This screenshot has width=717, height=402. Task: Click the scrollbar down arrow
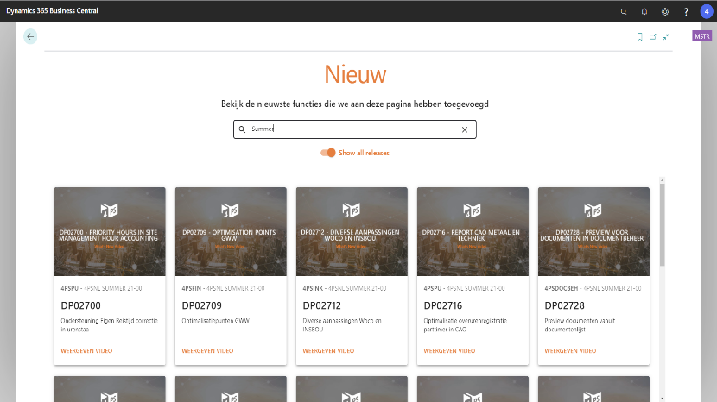pos(662,399)
